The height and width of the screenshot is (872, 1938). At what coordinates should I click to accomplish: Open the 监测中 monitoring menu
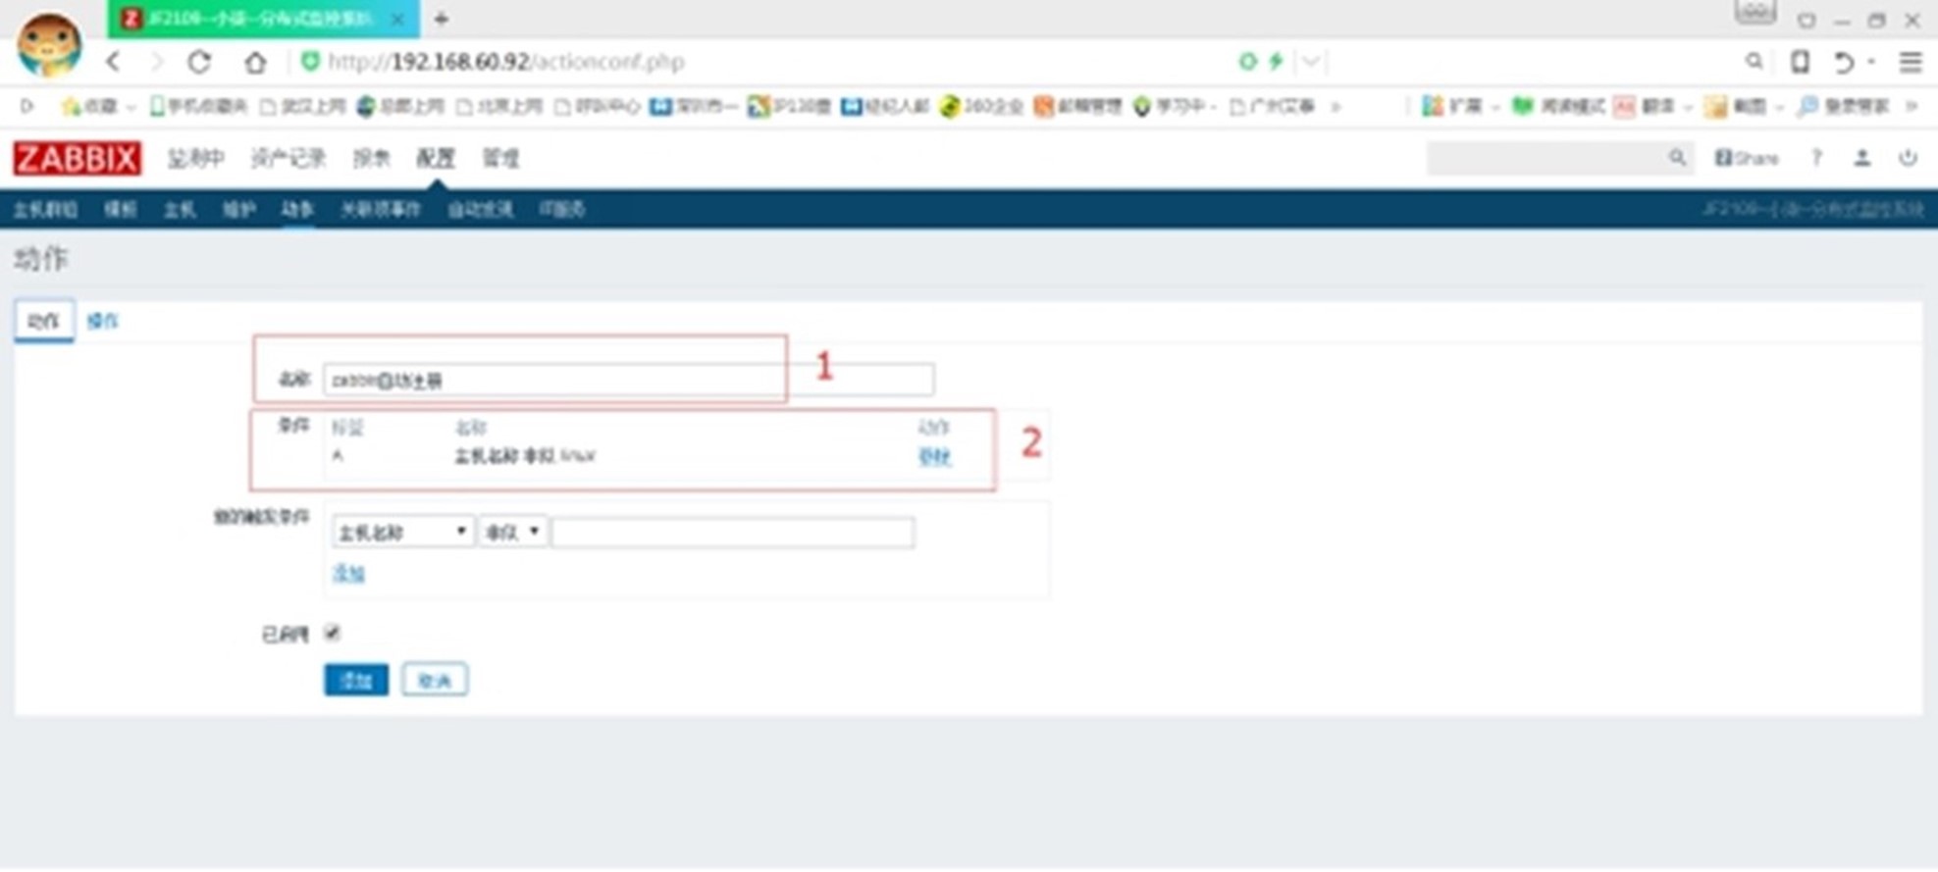[195, 158]
